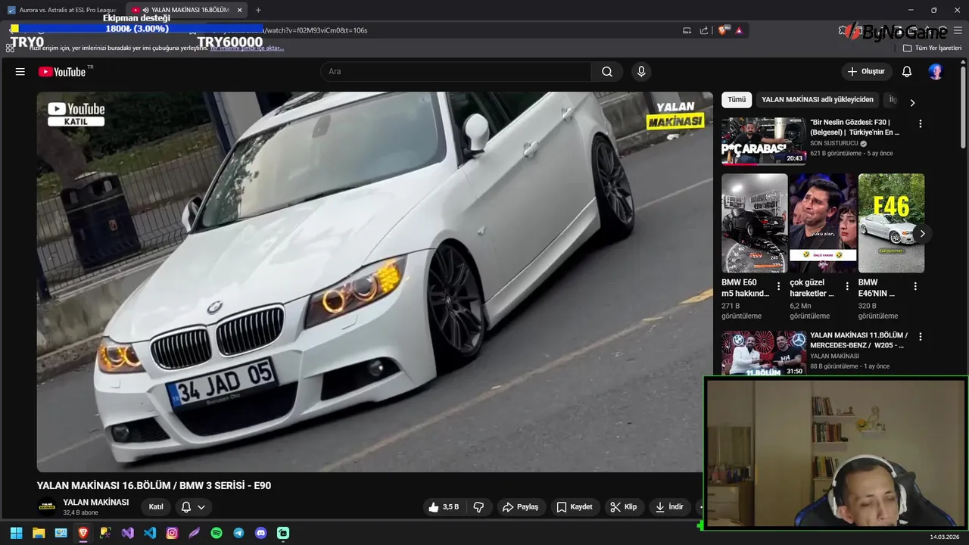Click YouTube KATIL overlay on video

76,114
